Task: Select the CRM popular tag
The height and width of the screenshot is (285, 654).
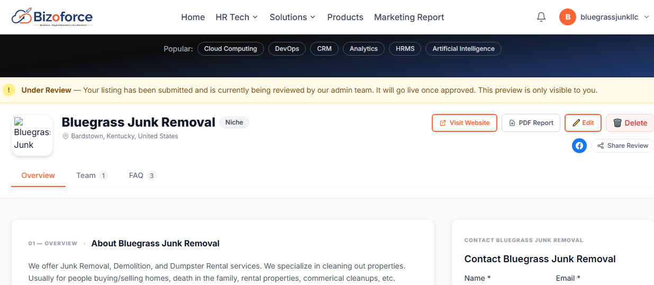Action: (324, 49)
